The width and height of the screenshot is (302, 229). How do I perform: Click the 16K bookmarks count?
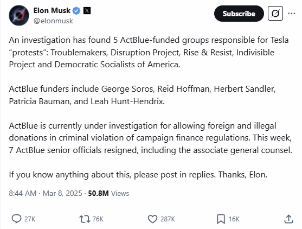pyautogui.click(x=234, y=219)
